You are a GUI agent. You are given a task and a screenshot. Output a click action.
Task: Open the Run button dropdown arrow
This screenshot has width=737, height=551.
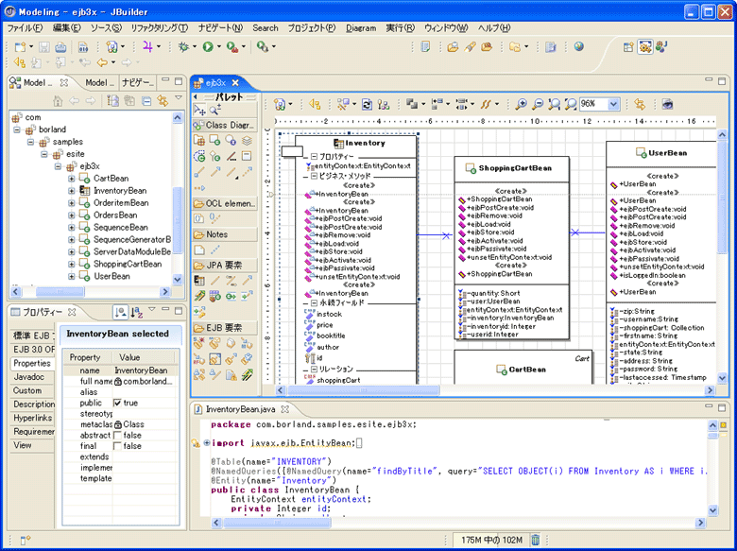[218, 46]
